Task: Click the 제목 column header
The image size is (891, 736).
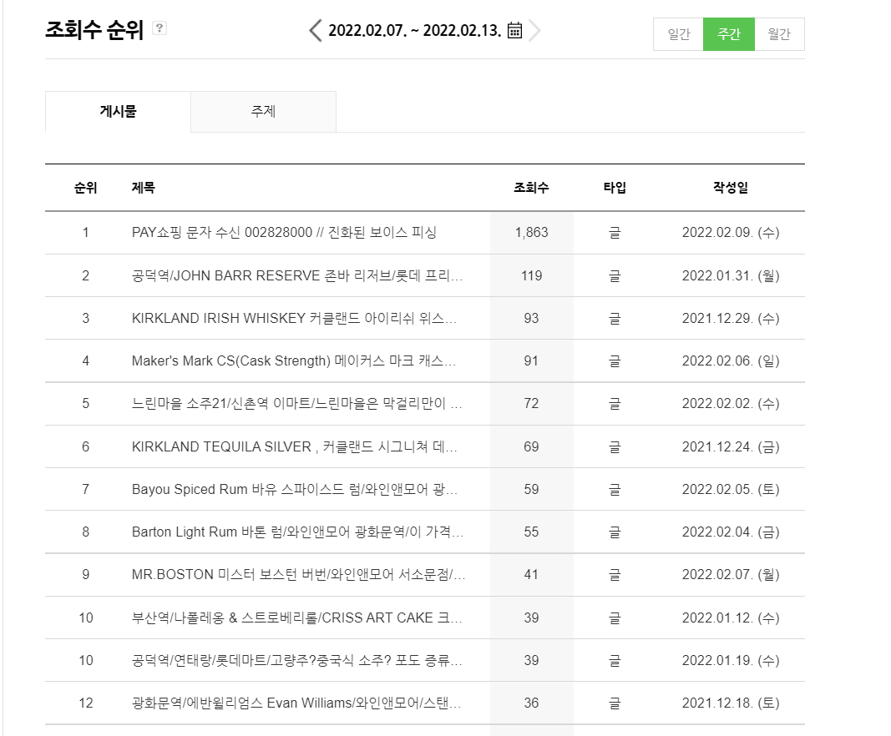Action: coord(143,188)
